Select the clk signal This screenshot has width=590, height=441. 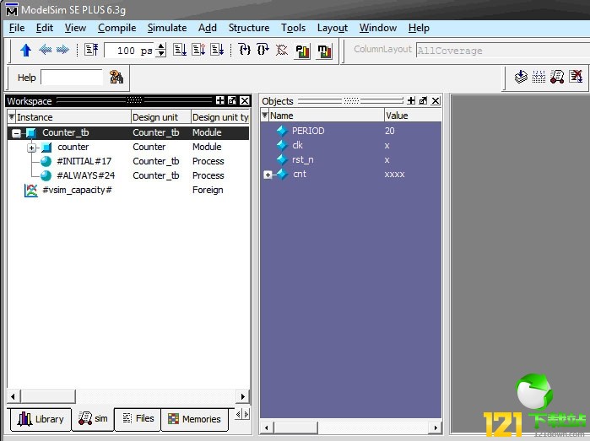(x=350, y=145)
